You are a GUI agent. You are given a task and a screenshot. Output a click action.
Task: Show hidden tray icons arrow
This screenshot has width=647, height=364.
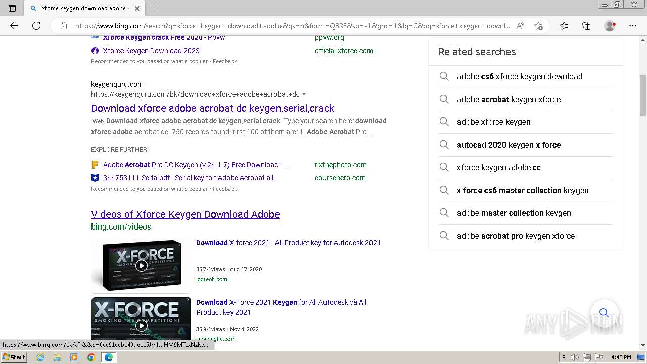564,357
